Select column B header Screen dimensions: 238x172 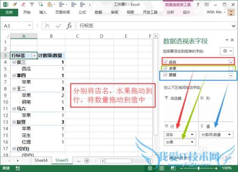click(x=51, y=36)
